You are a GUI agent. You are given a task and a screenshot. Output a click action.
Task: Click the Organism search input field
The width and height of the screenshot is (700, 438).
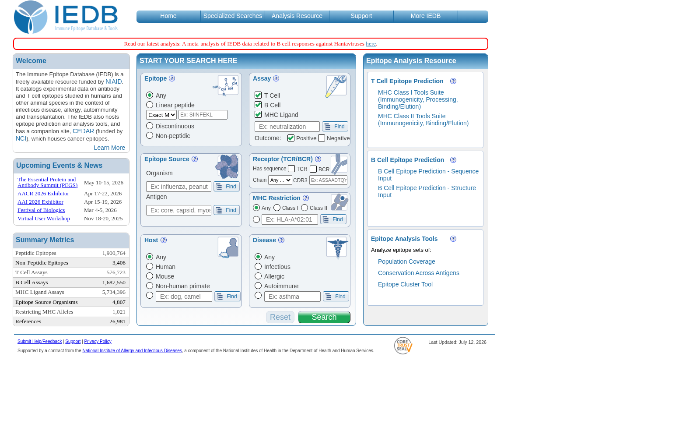click(178, 187)
